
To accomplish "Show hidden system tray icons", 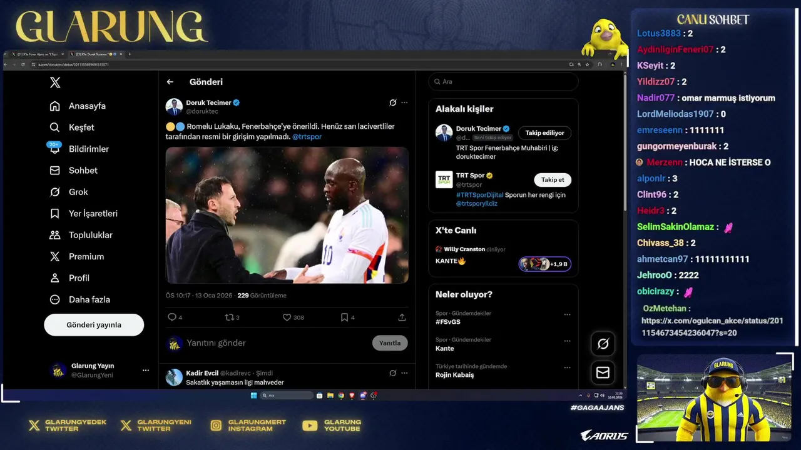I will [x=581, y=395].
